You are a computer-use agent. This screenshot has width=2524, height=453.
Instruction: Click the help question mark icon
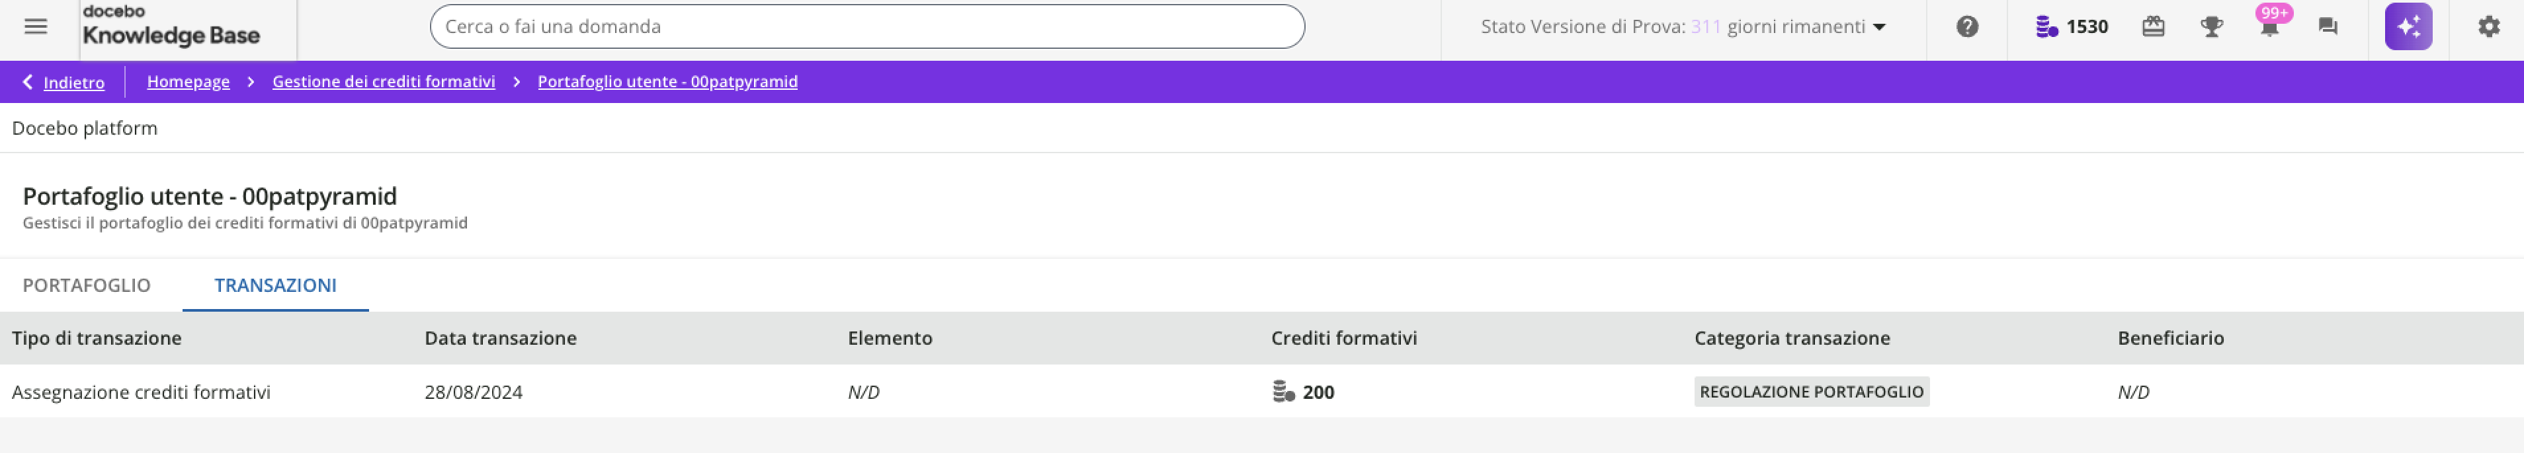1966,26
